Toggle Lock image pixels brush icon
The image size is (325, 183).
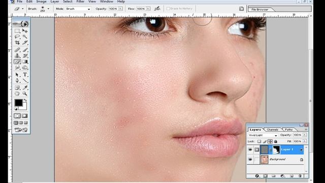click(x=265, y=141)
